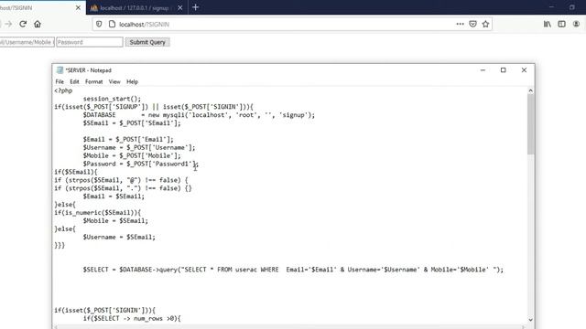The height and width of the screenshot is (329, 586).
Task: Click the $Password = $_POST line
Action: (x=141, y=164)
